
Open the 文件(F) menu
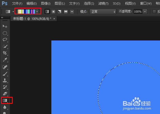click(17, 4)
